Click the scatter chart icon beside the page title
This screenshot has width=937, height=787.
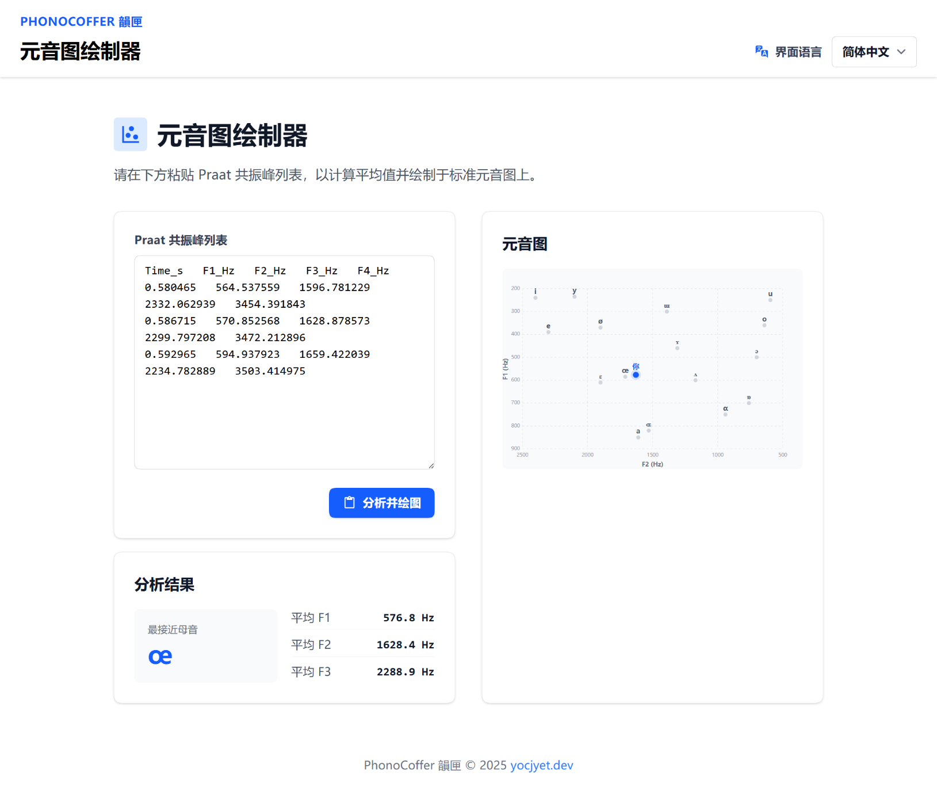pyautogui.click(x=130, y=134)
